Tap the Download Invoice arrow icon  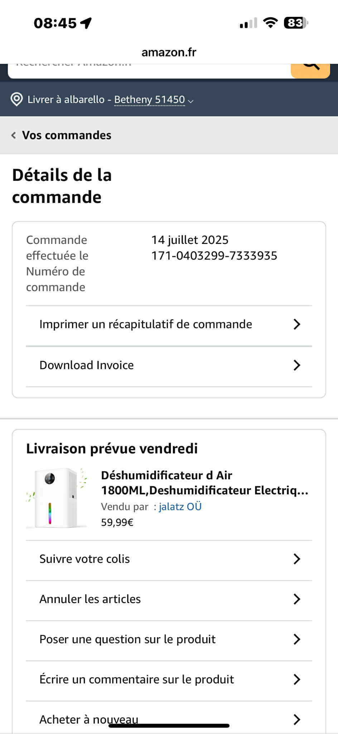coord(297,365)
